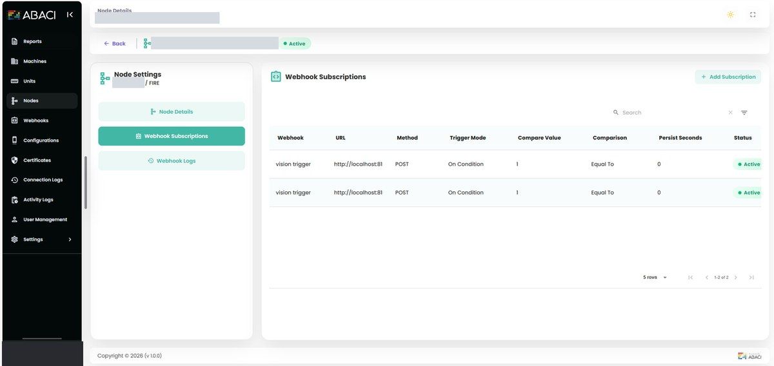Click the ABACI logo in sidebar
Image resolution: width=774 pixels, height=366 pixels.
(32, 15)
